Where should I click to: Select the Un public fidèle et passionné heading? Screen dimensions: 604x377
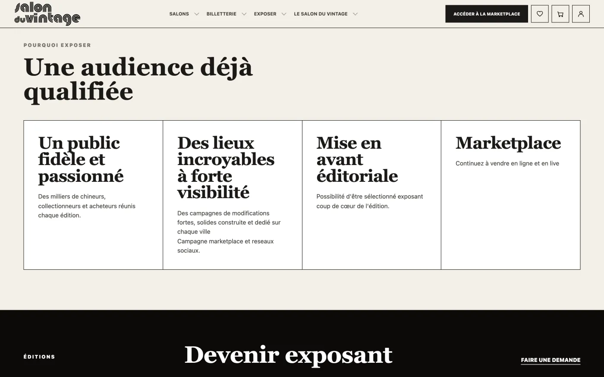(x=81, y=159)
